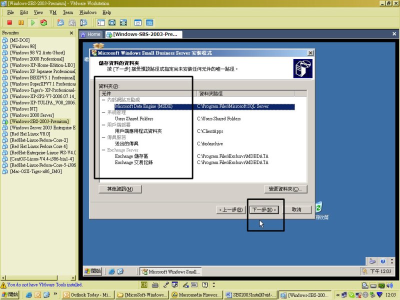Screen dimensions: 400x300
Task: Click the CH language bar indicator
Action: pyautogui.click(x=144, y=284)
